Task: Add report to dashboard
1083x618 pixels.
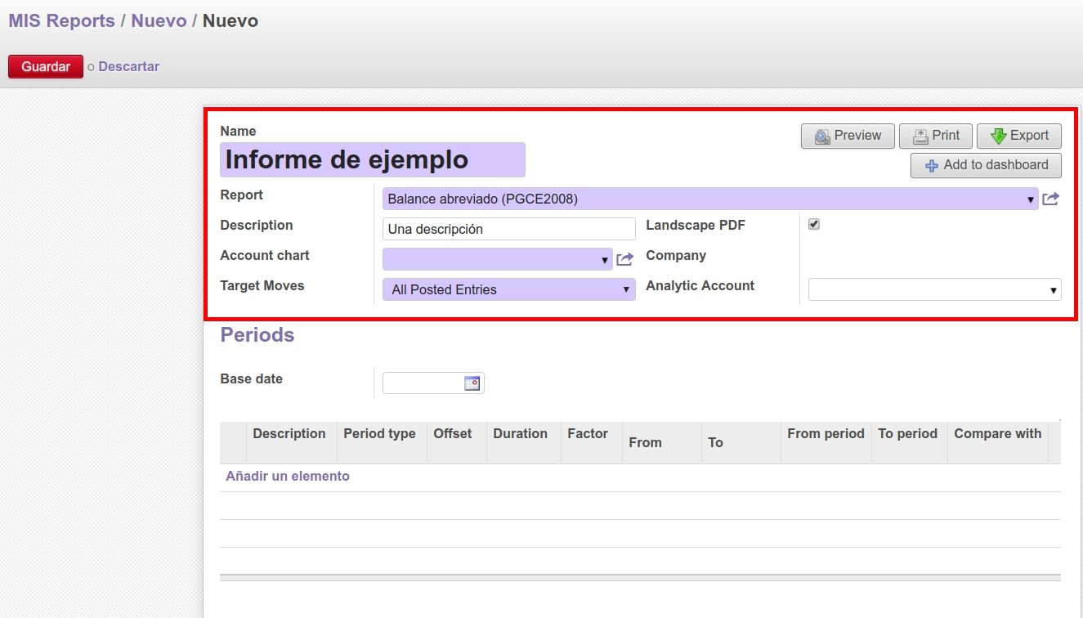Action: click(x=986, y=165)
